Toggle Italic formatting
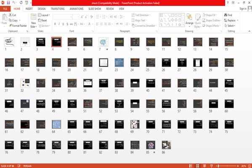 coord(59,24)
